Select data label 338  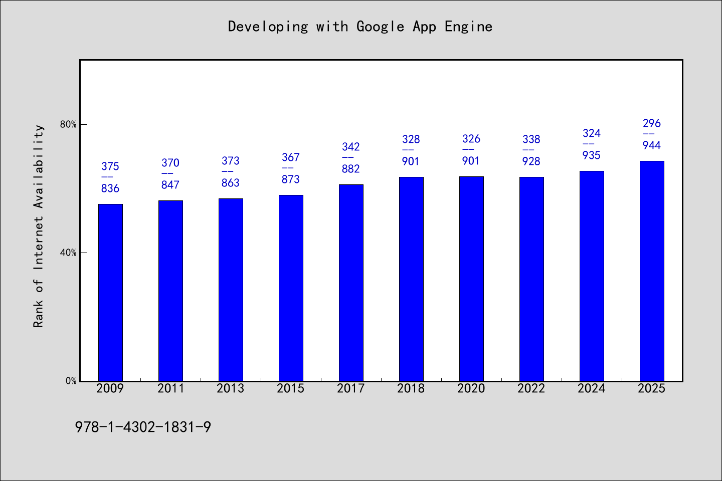[x=531, y=139]
